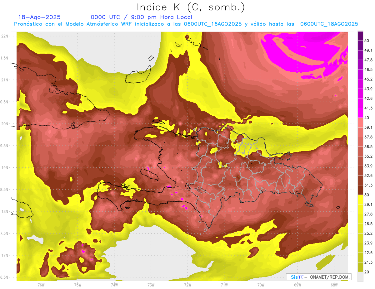Image resolution: width=375 pixels, height=289 pixels.
Task: Click the '1.5N' latitude label
Action: click(x=4, y=58)
